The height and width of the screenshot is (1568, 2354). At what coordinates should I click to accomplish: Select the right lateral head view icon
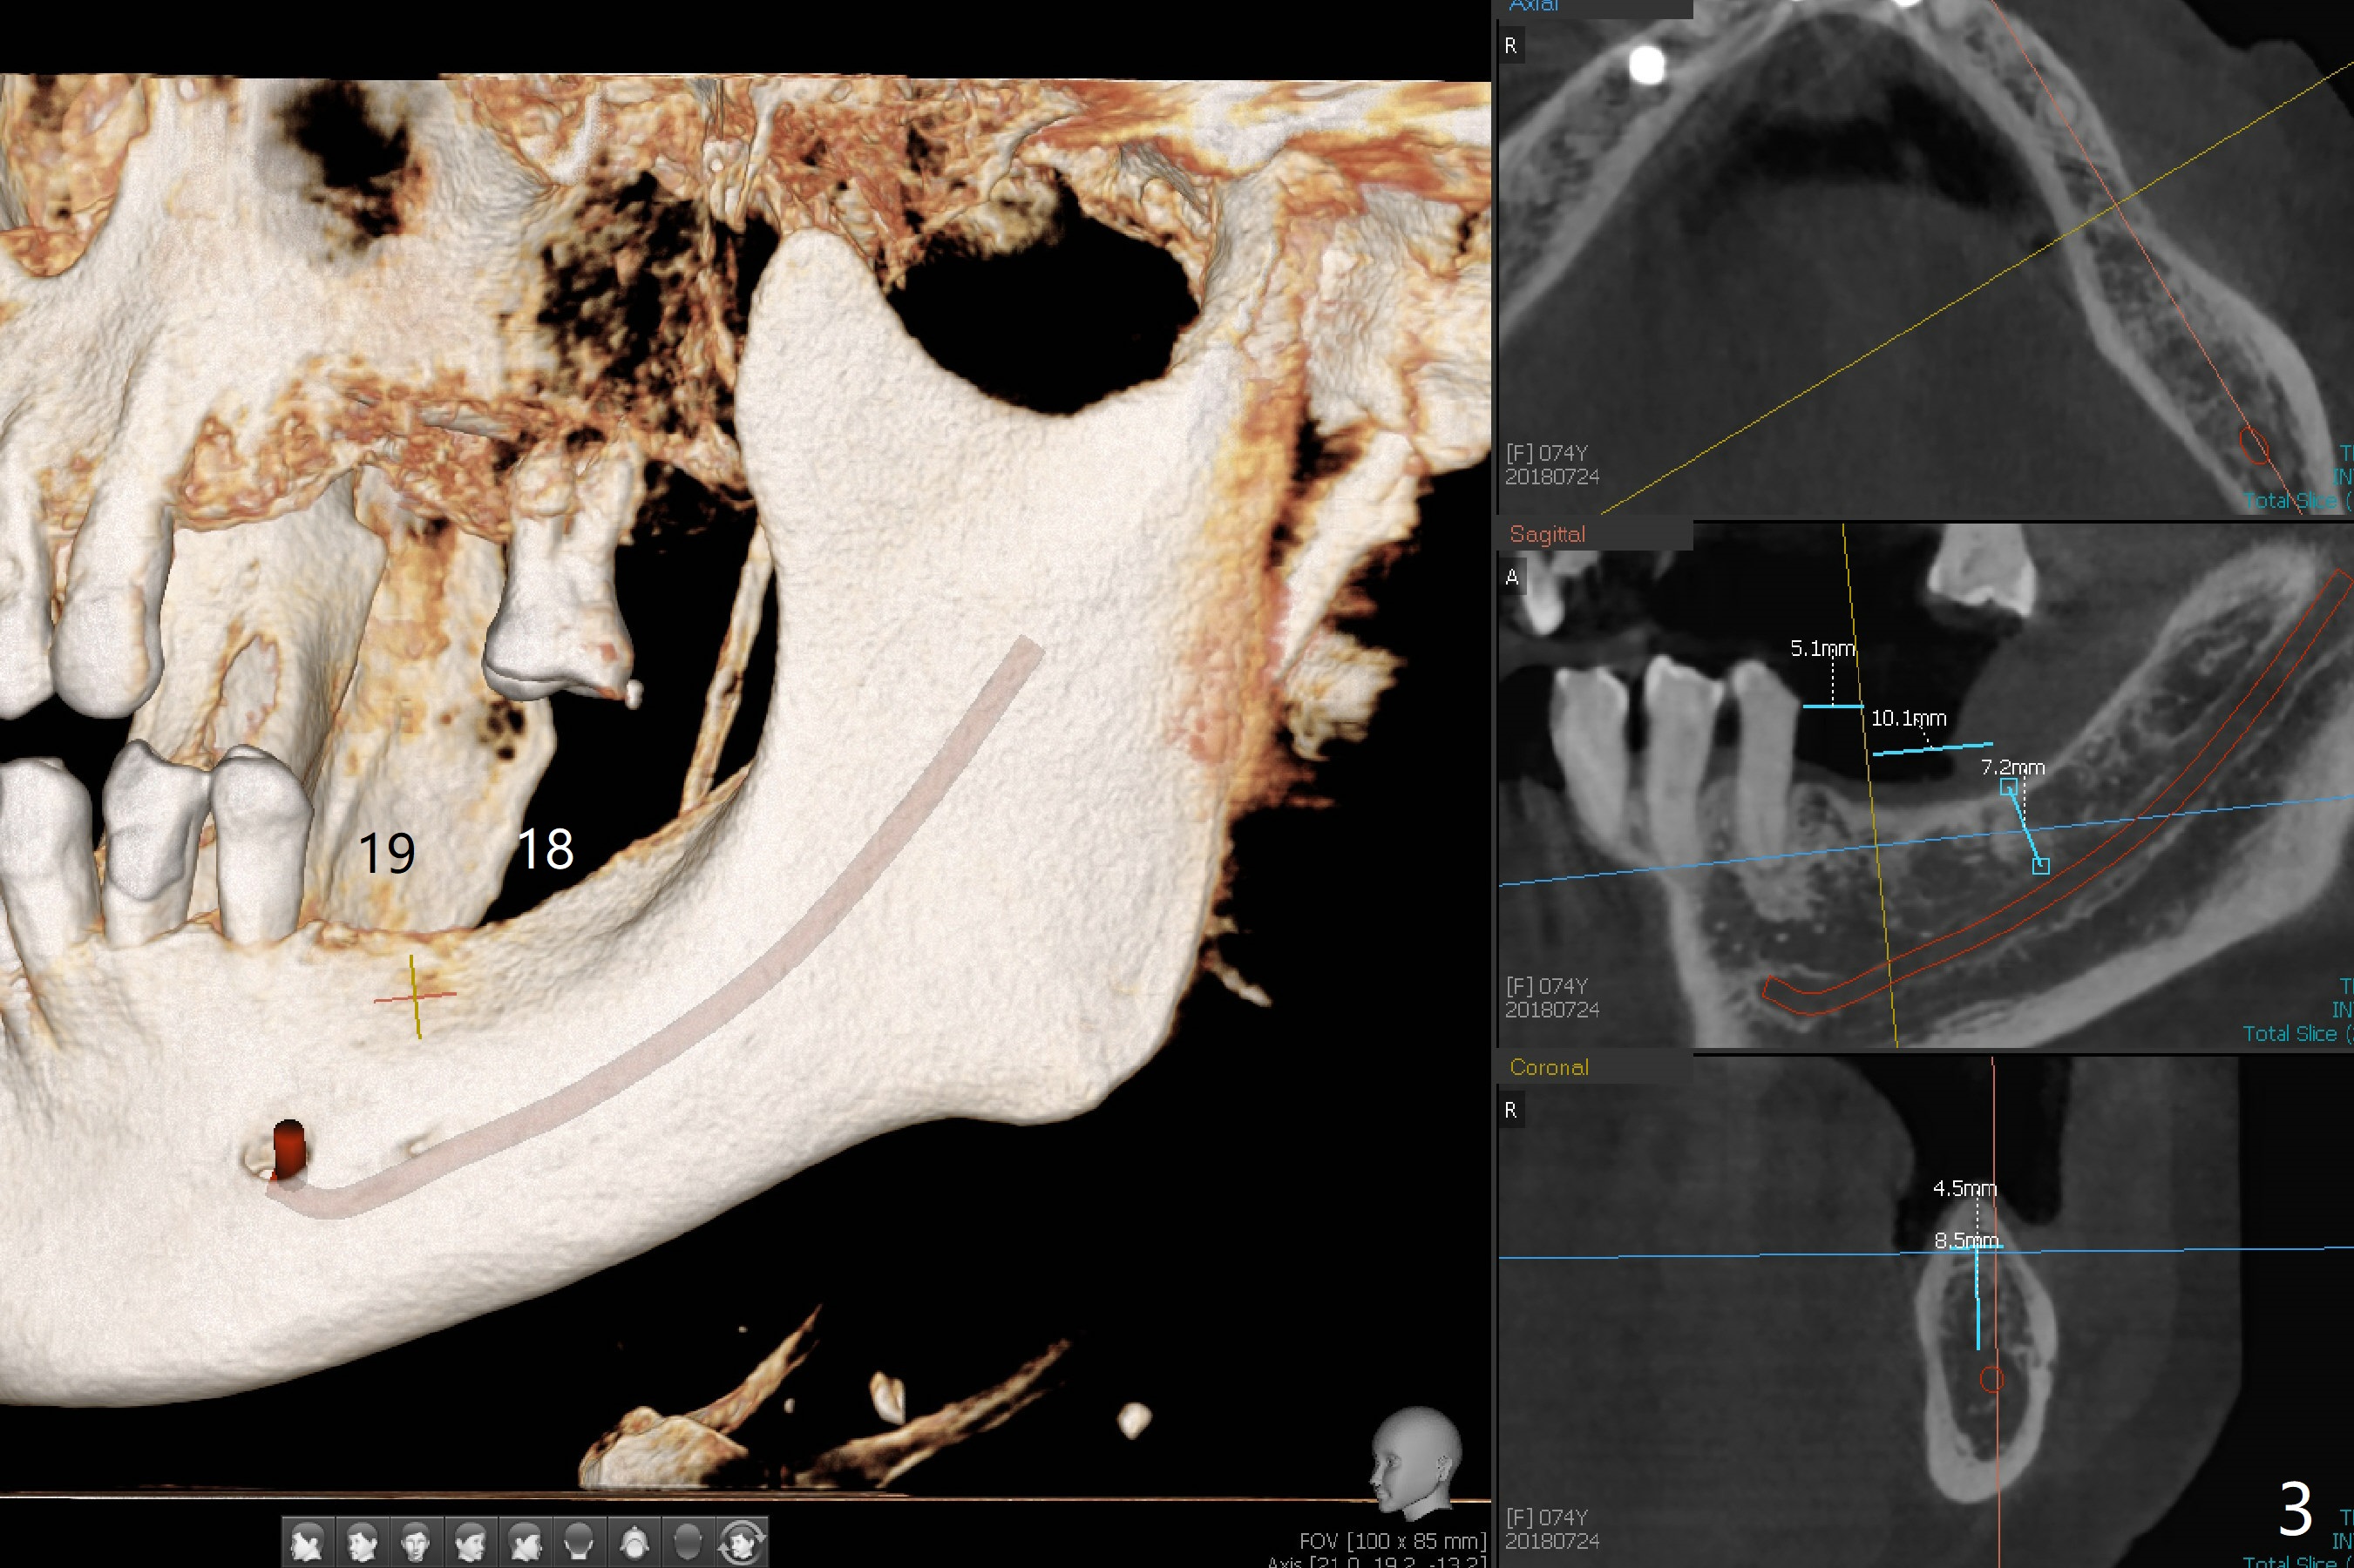(x=309, y=1543)
